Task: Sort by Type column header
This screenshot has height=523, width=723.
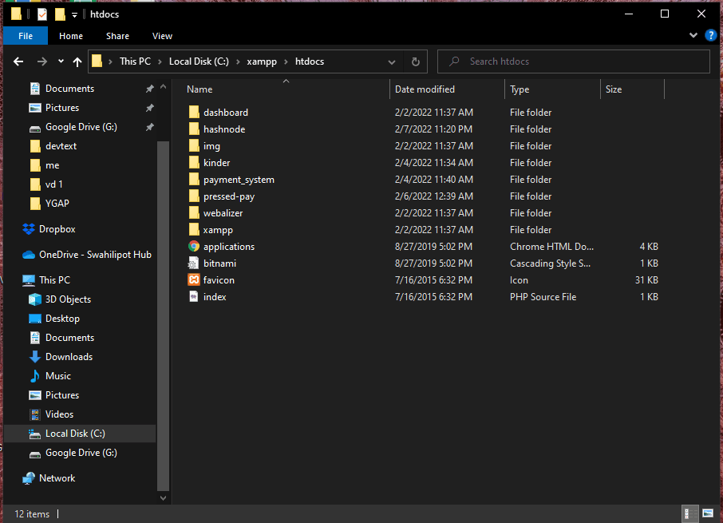Action: click(520, 89)
